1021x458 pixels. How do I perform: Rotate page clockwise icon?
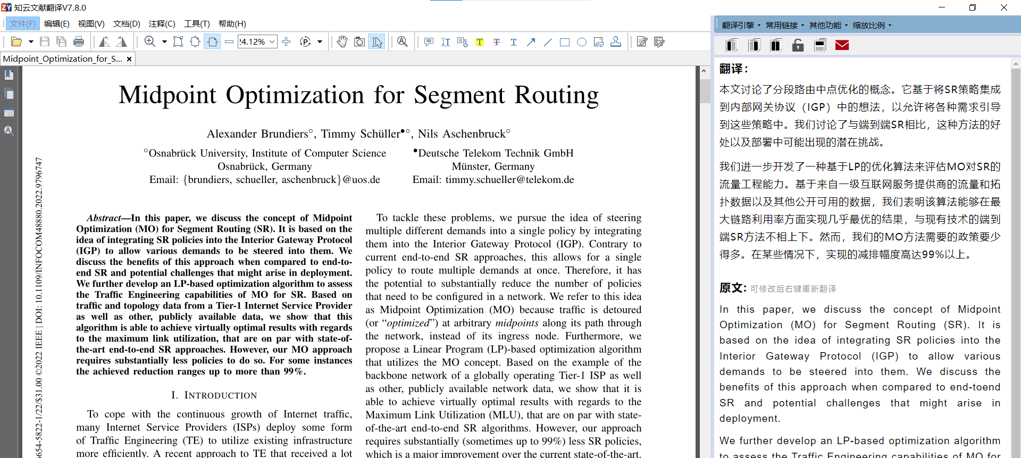coord(122,42)
